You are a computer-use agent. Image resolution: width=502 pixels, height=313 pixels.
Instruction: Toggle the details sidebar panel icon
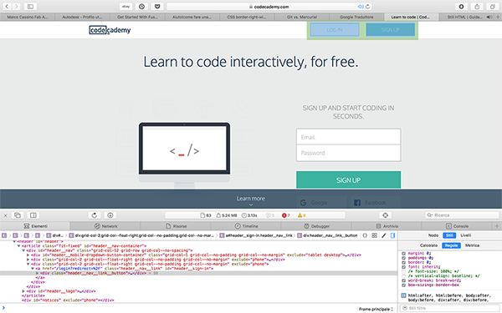pos(393,235)
